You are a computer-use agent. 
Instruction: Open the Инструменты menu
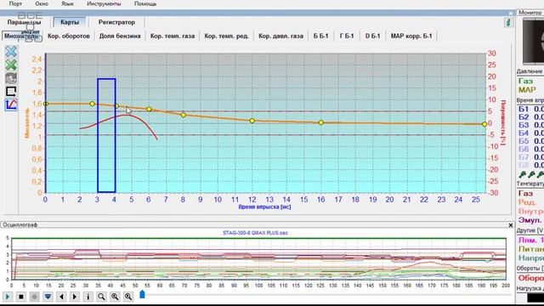pos(104,3)
